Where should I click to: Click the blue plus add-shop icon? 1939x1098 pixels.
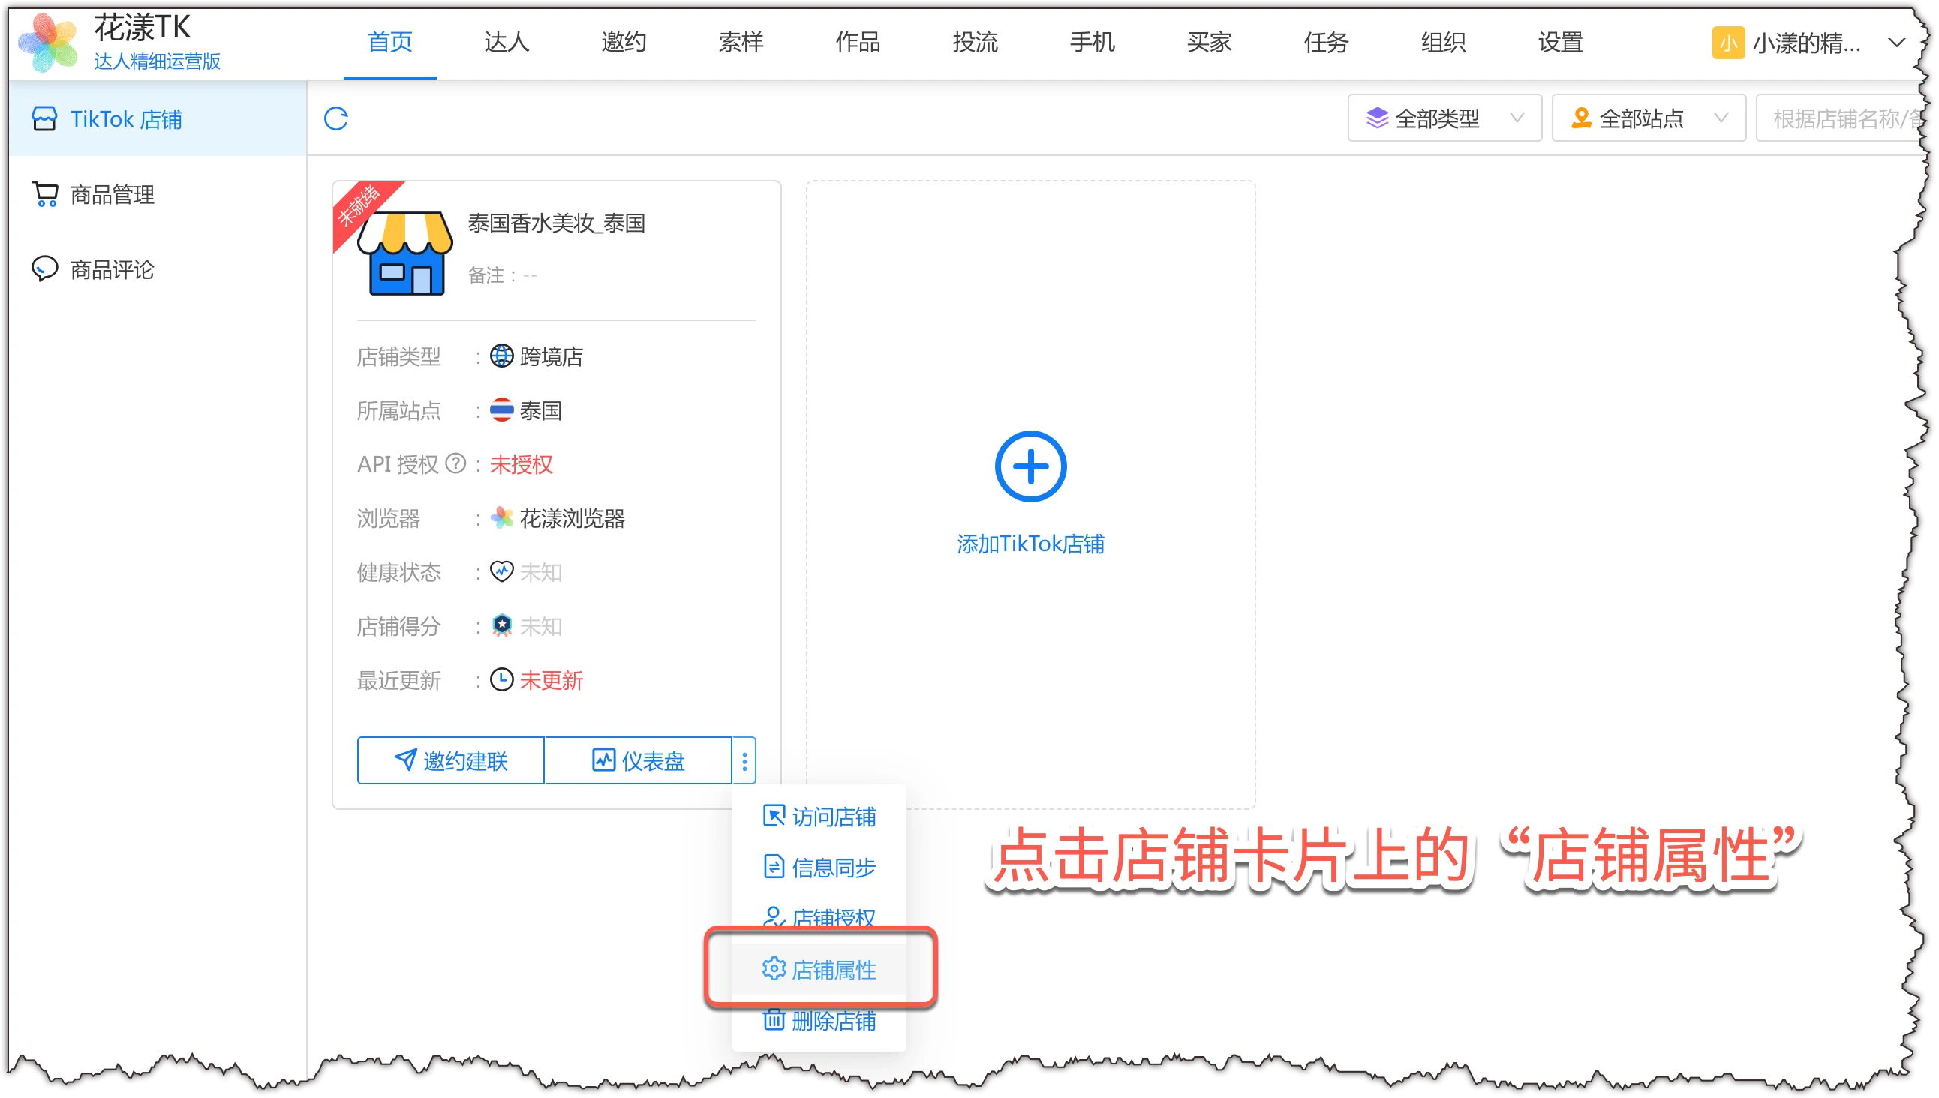pos(1030,466)
